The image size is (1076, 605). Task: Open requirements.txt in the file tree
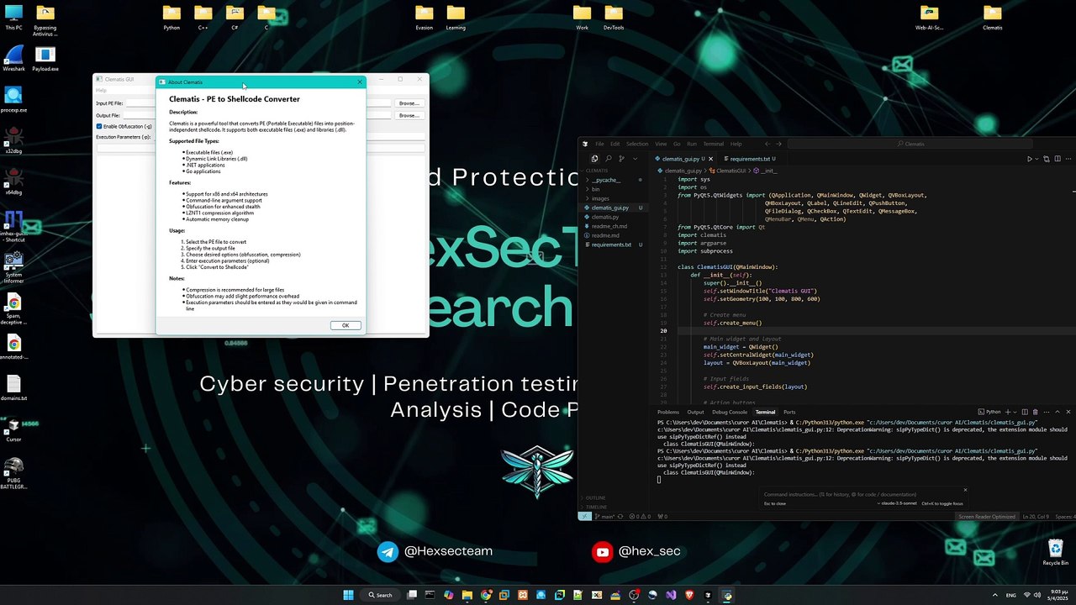[x=611, y=245]
